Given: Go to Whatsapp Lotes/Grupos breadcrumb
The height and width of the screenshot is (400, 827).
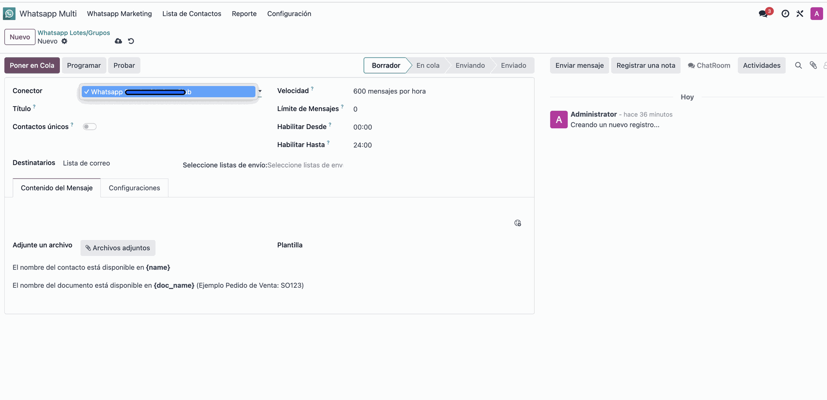Looking at the screenshot, I should point(74,33).
